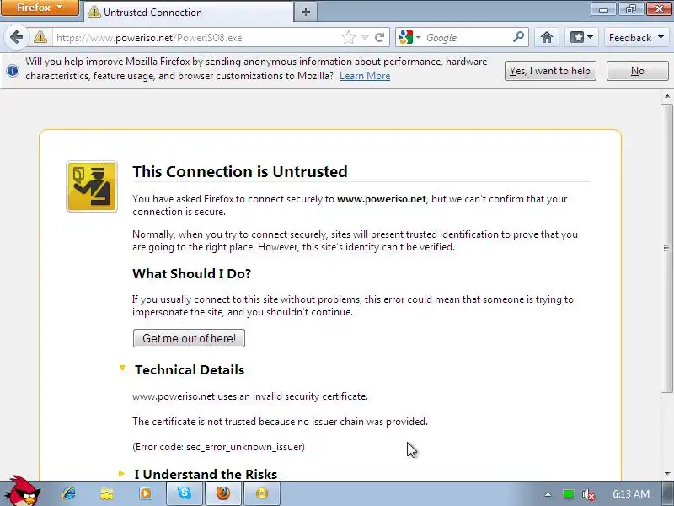Go back with the back arrow button
The width and height of the screenshot is (674, 506).
coord(16,37)
